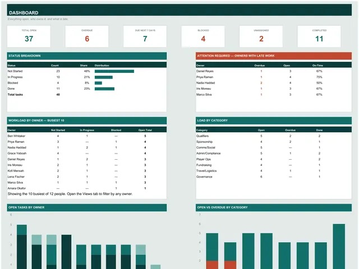The height and width of the screenshot is (269, 359).
Task: Select the Due Next 7 Days card
Action: point(145,36)
